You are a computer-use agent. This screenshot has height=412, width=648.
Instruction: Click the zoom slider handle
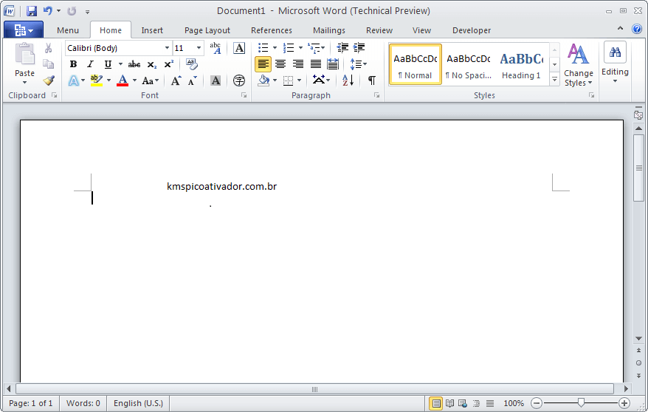[x=581, y=403]
